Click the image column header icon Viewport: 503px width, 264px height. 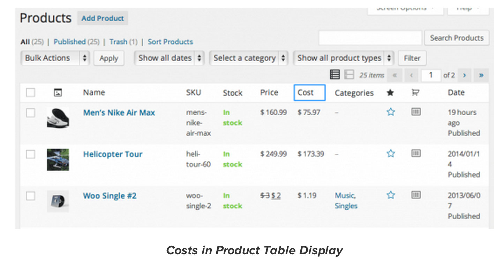point(58,93)
